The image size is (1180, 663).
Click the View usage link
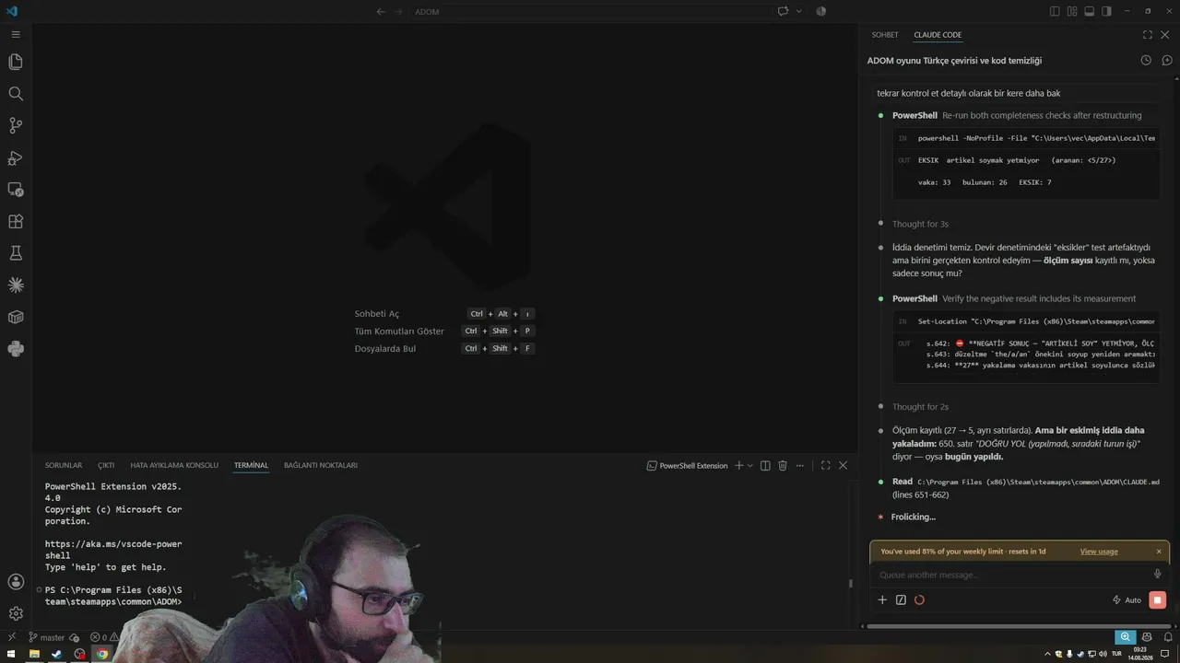point(1099,552)
